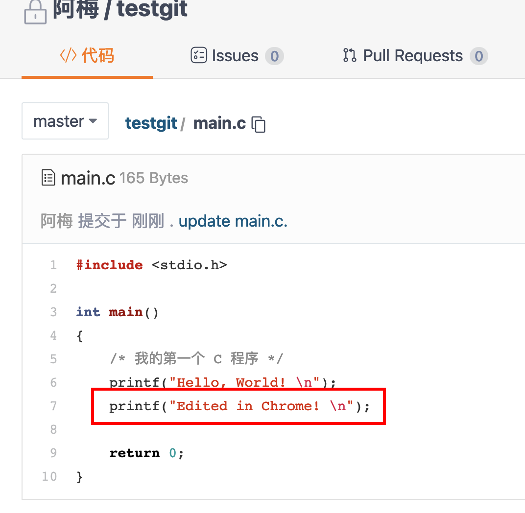Click the "return 0;" code line
This screenshot has width=525, height=513.
[146, 453]
